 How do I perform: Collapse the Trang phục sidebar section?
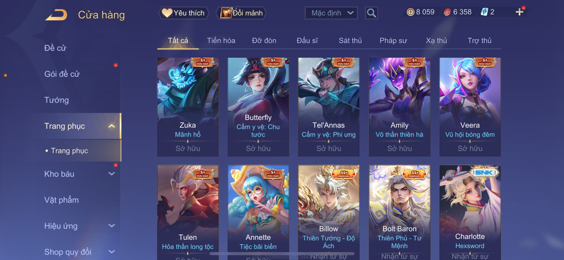[x=112, y=126]
